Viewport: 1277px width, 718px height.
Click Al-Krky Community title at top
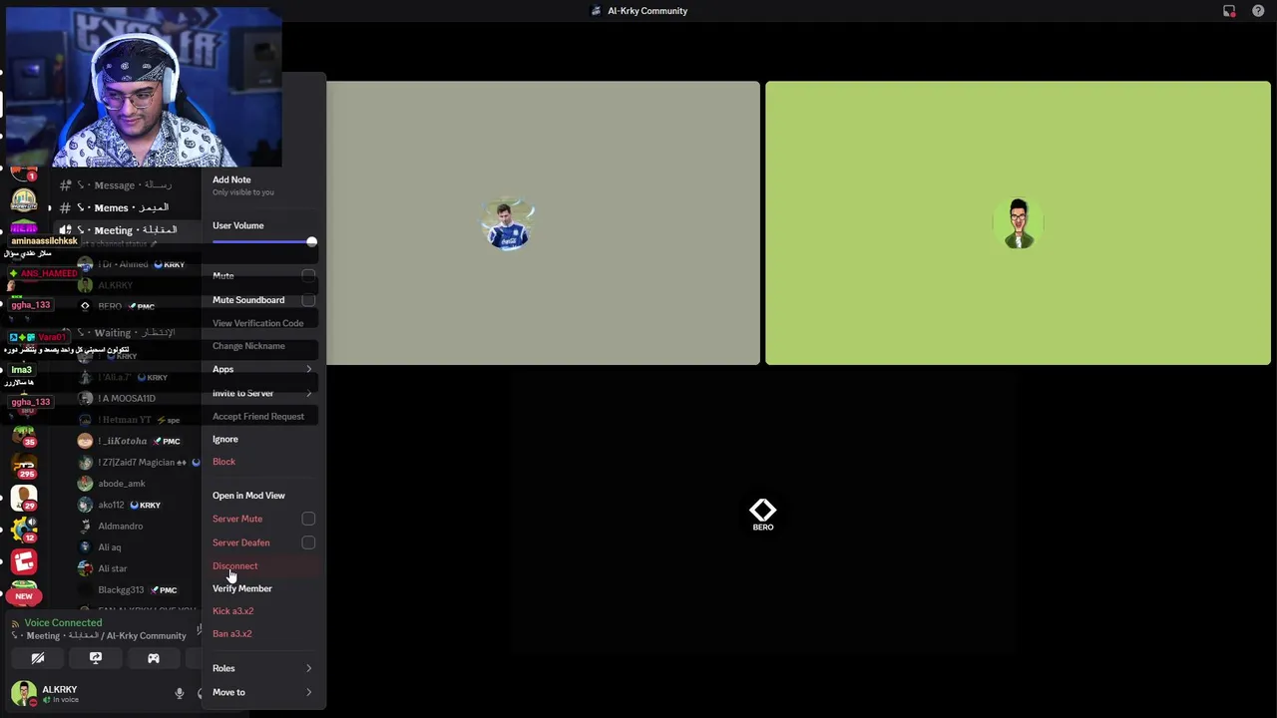click(x=647, y=11)
